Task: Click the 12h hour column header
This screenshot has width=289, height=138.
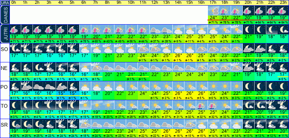Action: click(155, 3)
